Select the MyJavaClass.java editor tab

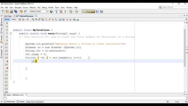(26, 16)
